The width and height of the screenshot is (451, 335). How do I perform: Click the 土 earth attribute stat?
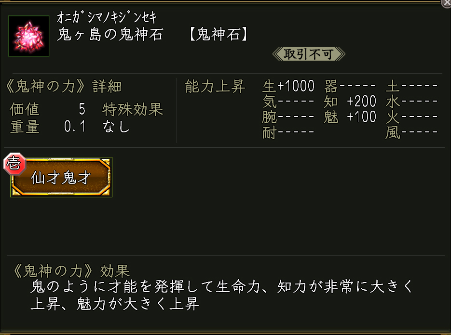411,87
